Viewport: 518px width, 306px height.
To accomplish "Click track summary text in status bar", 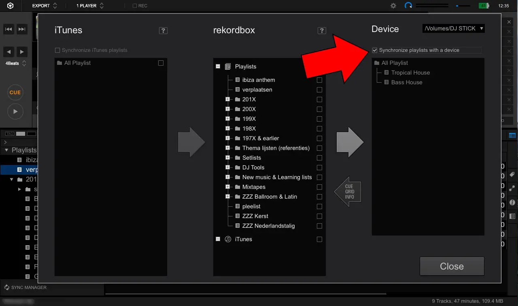I will tap(467, 301).
